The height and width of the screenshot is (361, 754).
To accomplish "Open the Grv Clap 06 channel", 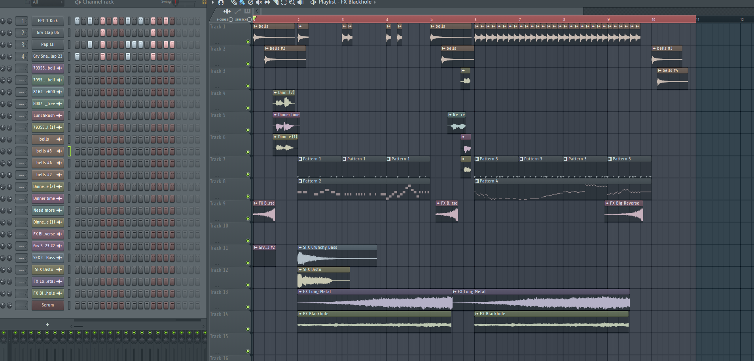I will coord(48,33).
